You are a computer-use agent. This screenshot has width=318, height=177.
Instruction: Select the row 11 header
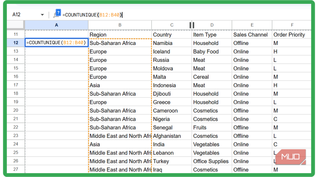click(x=16, y=35)
